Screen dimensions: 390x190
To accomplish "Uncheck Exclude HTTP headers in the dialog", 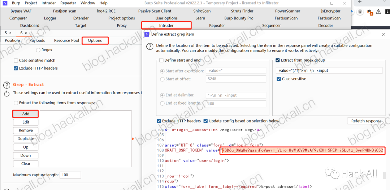I will click(159, 121).
